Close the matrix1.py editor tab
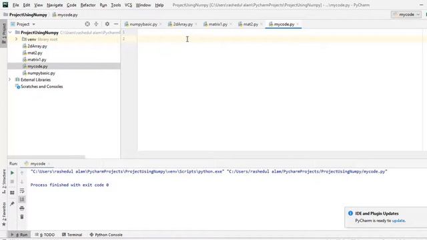 click(x=231, y=24)
